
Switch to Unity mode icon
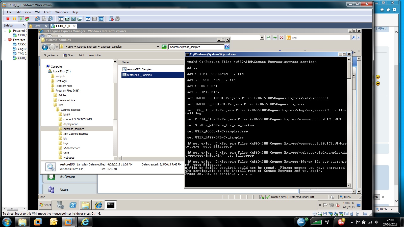click(80, 19)
